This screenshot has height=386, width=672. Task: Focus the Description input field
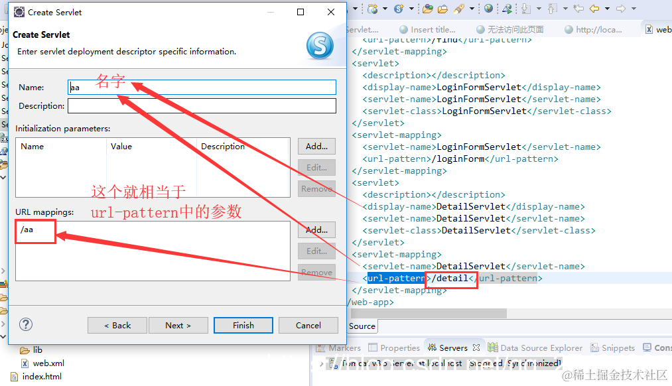point(202,106)
